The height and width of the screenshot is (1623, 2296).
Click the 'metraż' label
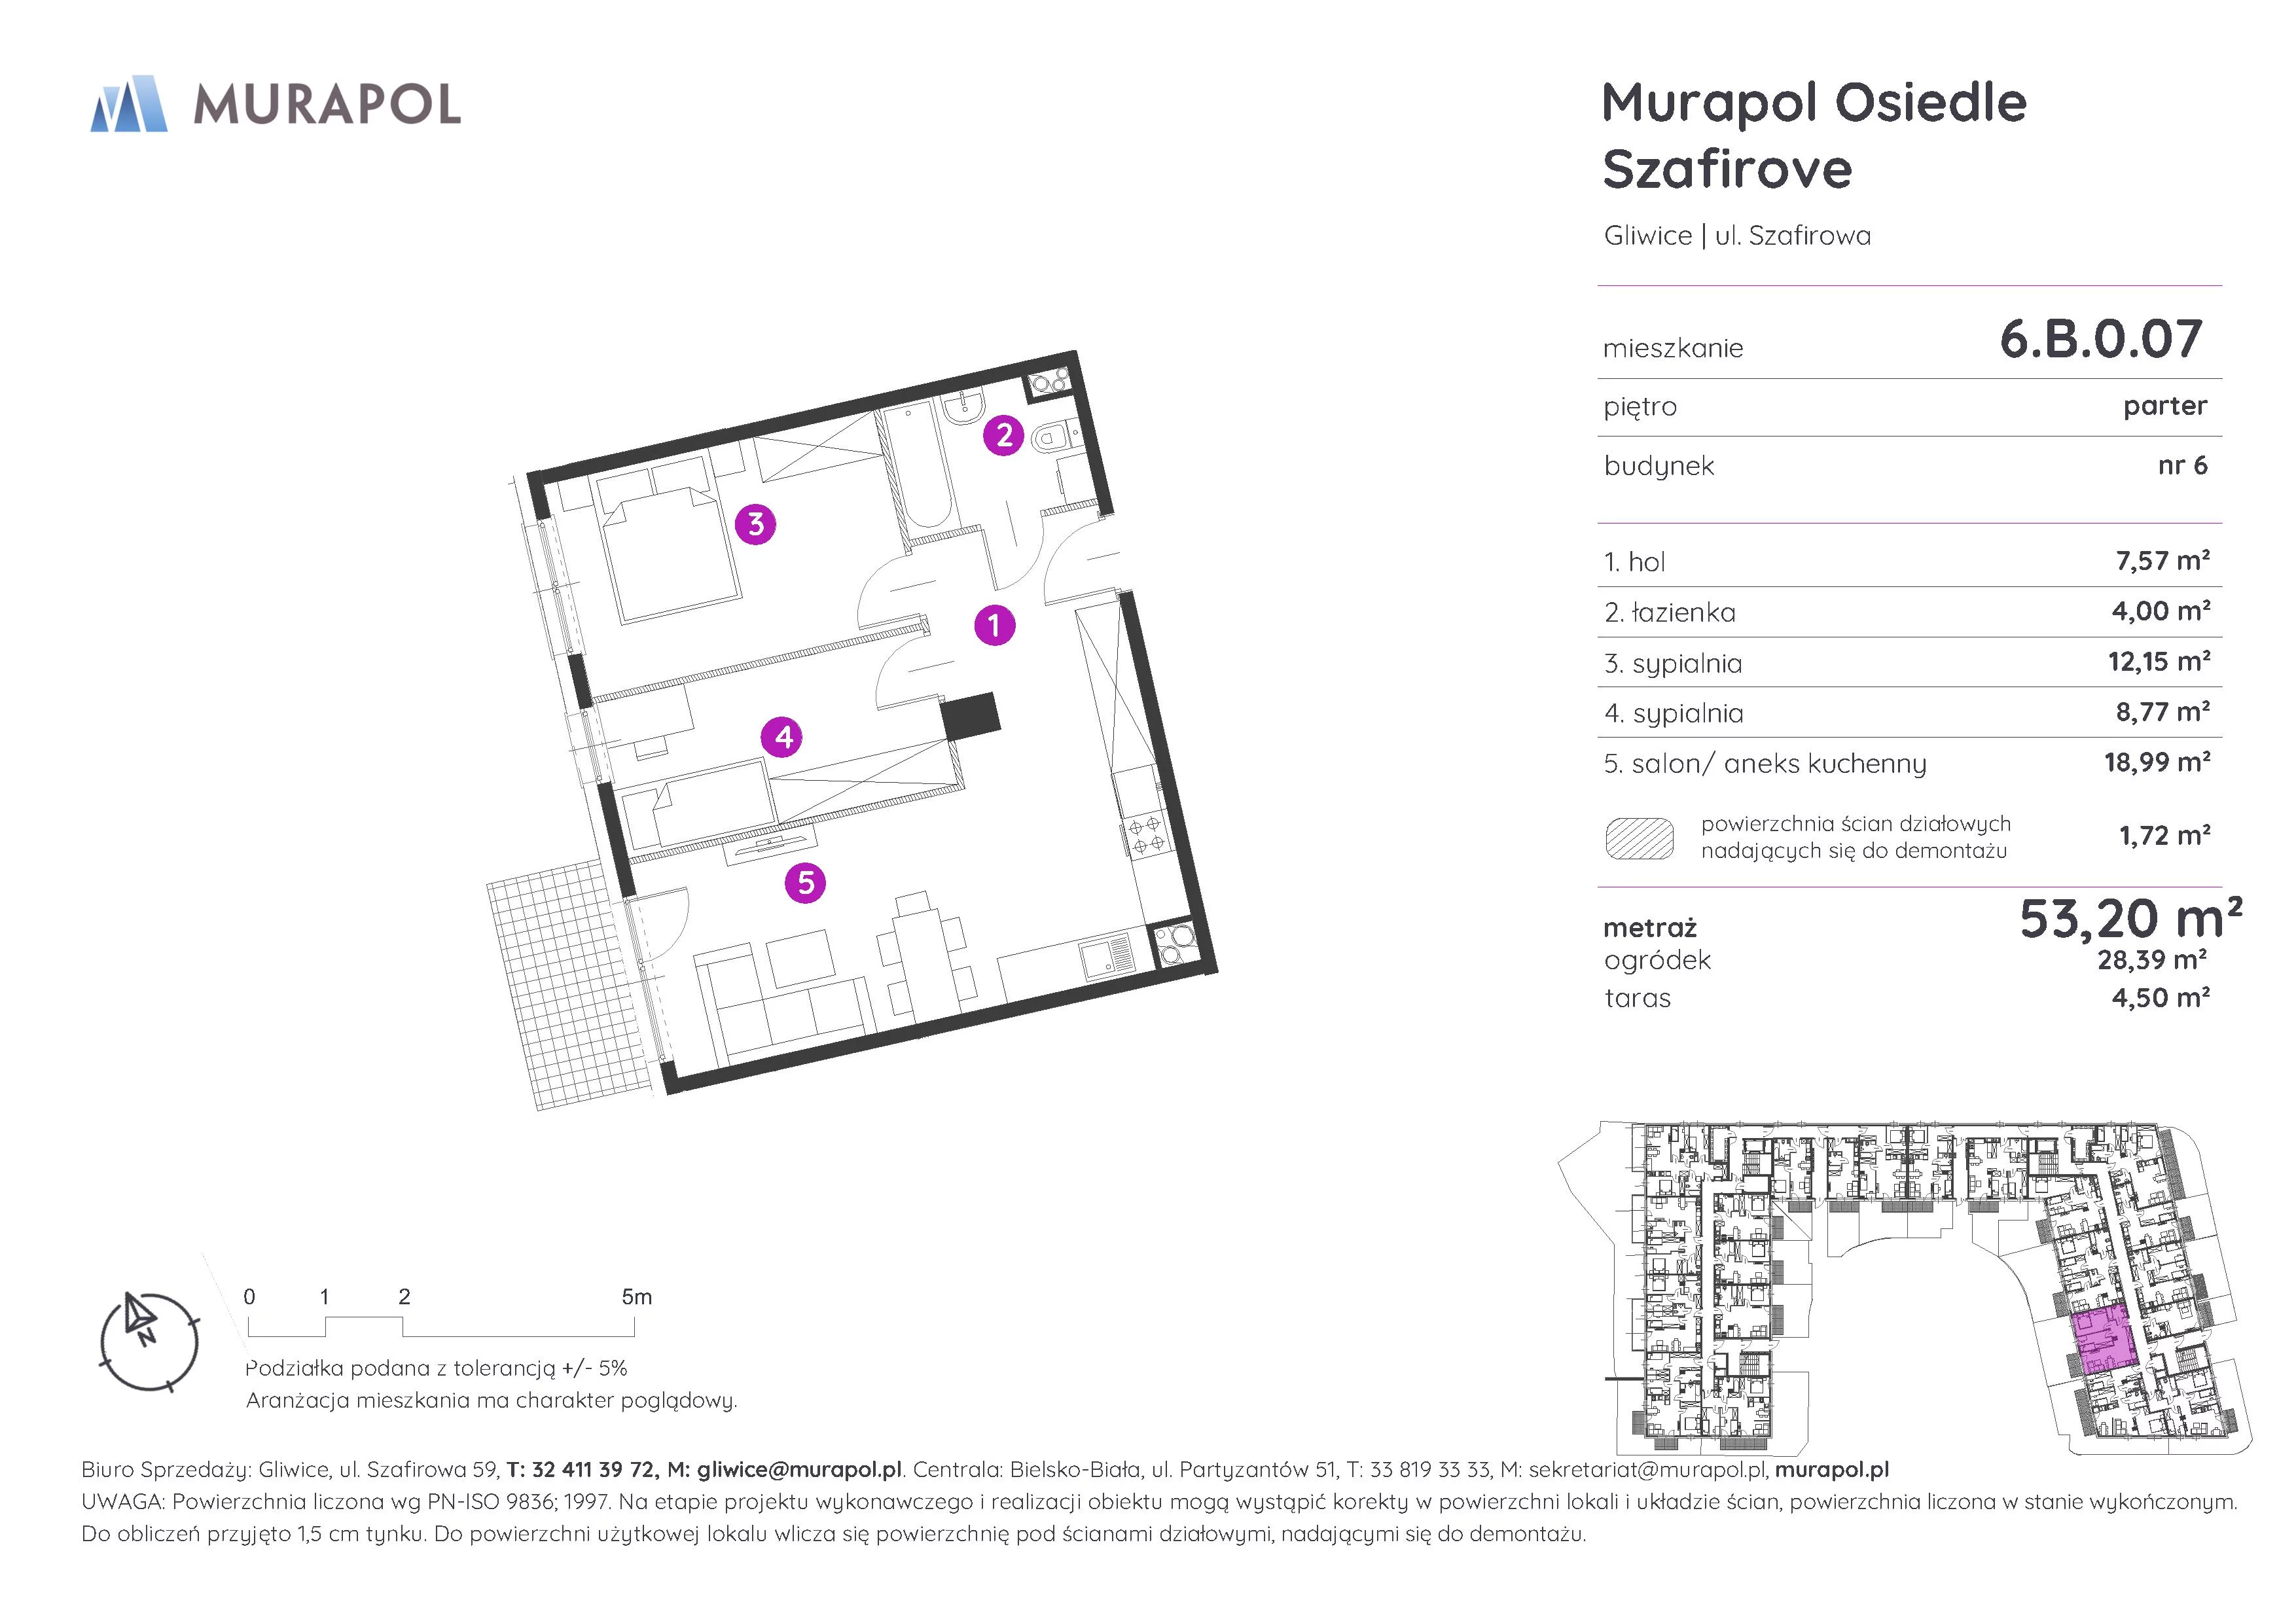tap(1650, 928)
